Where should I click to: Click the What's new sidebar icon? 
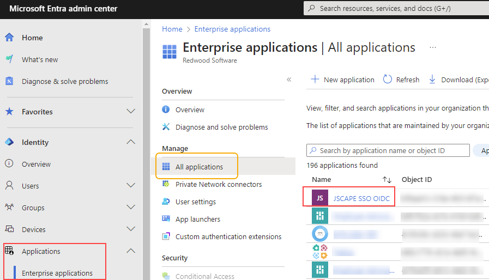[9, 59]
